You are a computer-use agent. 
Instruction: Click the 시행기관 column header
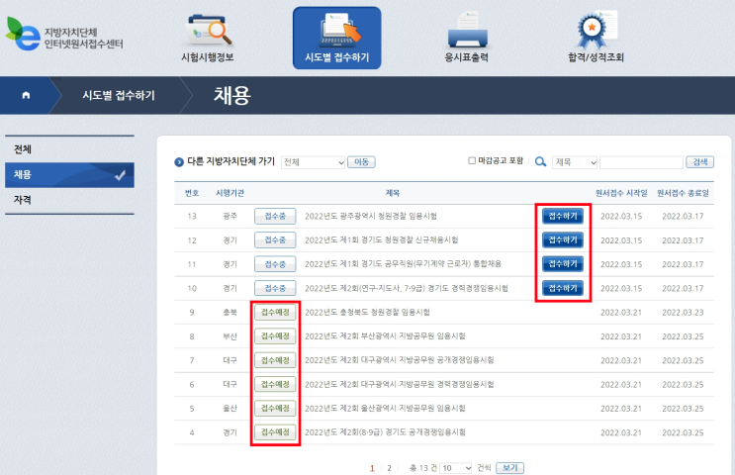(x=230, y=193)
